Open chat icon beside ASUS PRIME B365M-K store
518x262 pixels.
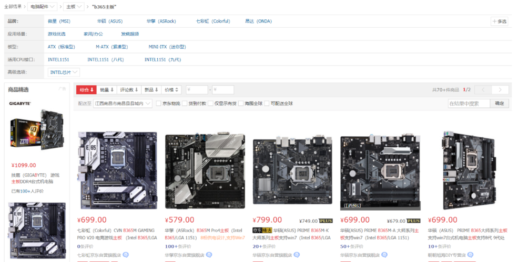click(297, 255)
